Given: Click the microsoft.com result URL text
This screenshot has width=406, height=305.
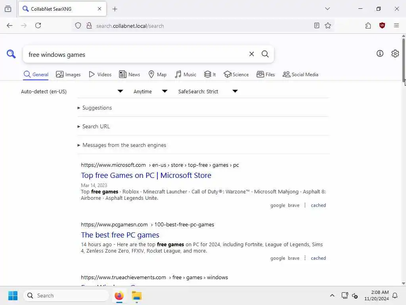Looking at the screenshot, I should pos(160,165).
